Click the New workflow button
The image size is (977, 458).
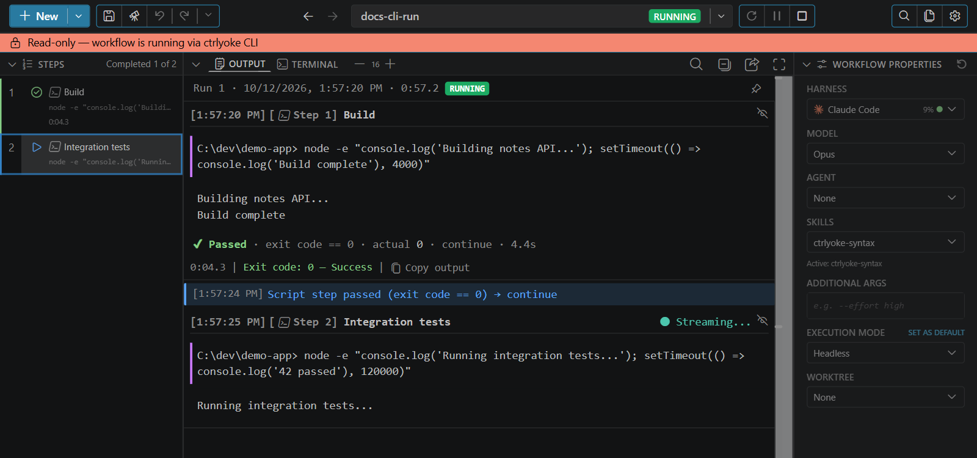pos(38,16)
